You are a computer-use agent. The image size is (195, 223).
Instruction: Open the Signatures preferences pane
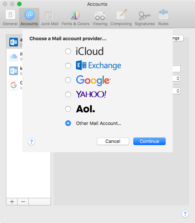144,18
